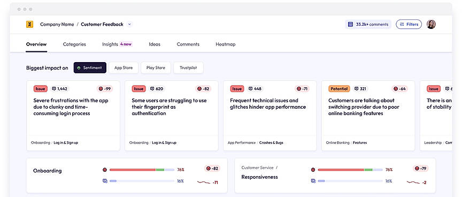The width and height of the screenshot is (462, 197).
Task: Click the -99 sentiment score badge
Action: [x=105, y=88]
